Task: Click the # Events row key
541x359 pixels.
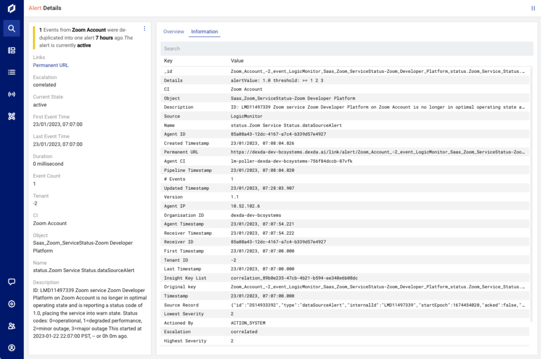Action: [x=174, y=179]
